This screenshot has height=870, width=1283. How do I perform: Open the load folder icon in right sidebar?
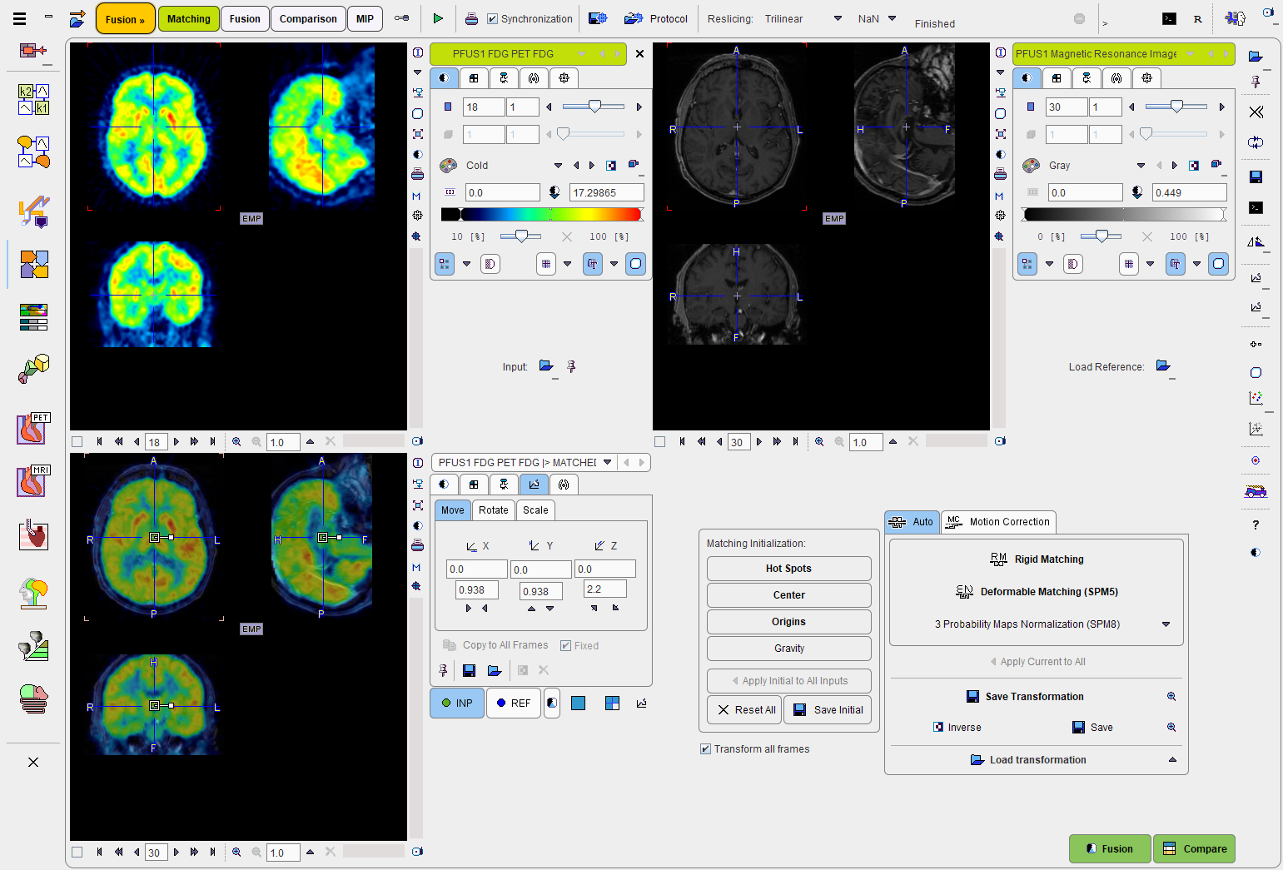coord(1256,57)
